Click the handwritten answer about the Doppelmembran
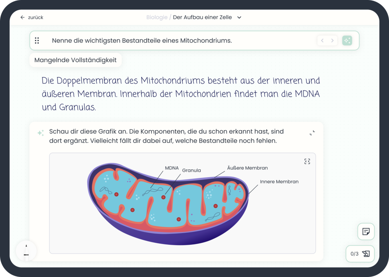Screen dimensions: 389x277 pos(181,94)
